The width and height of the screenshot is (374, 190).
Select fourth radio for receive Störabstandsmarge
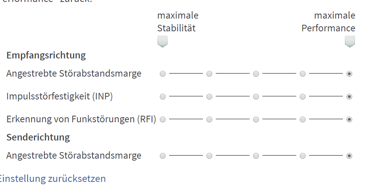[302, 74]
